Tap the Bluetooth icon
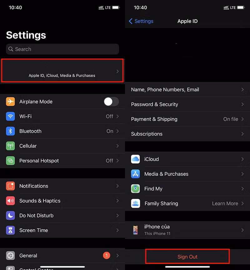This screenshot has width=250, height=270. (10, 131)
